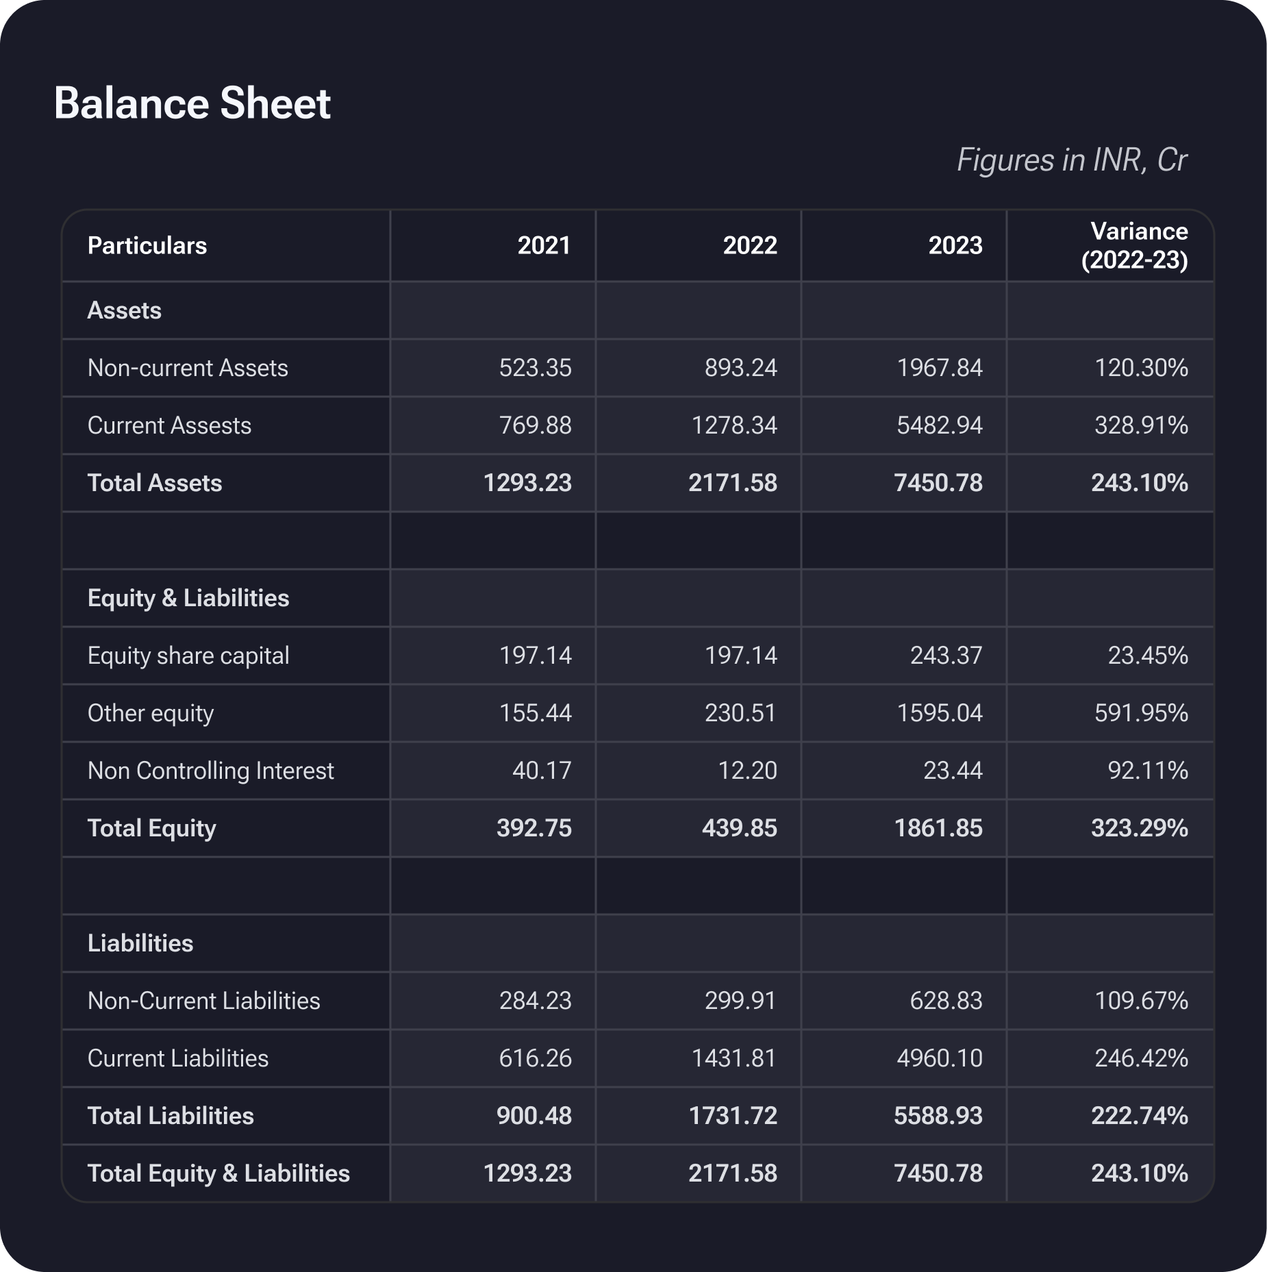1267x1272 pixels.
Task: Select the Particulars column header
Action: point(147,245)
